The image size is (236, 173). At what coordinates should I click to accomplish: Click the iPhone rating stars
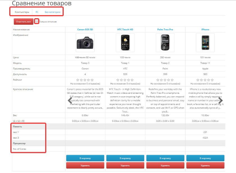pos(205,80)
